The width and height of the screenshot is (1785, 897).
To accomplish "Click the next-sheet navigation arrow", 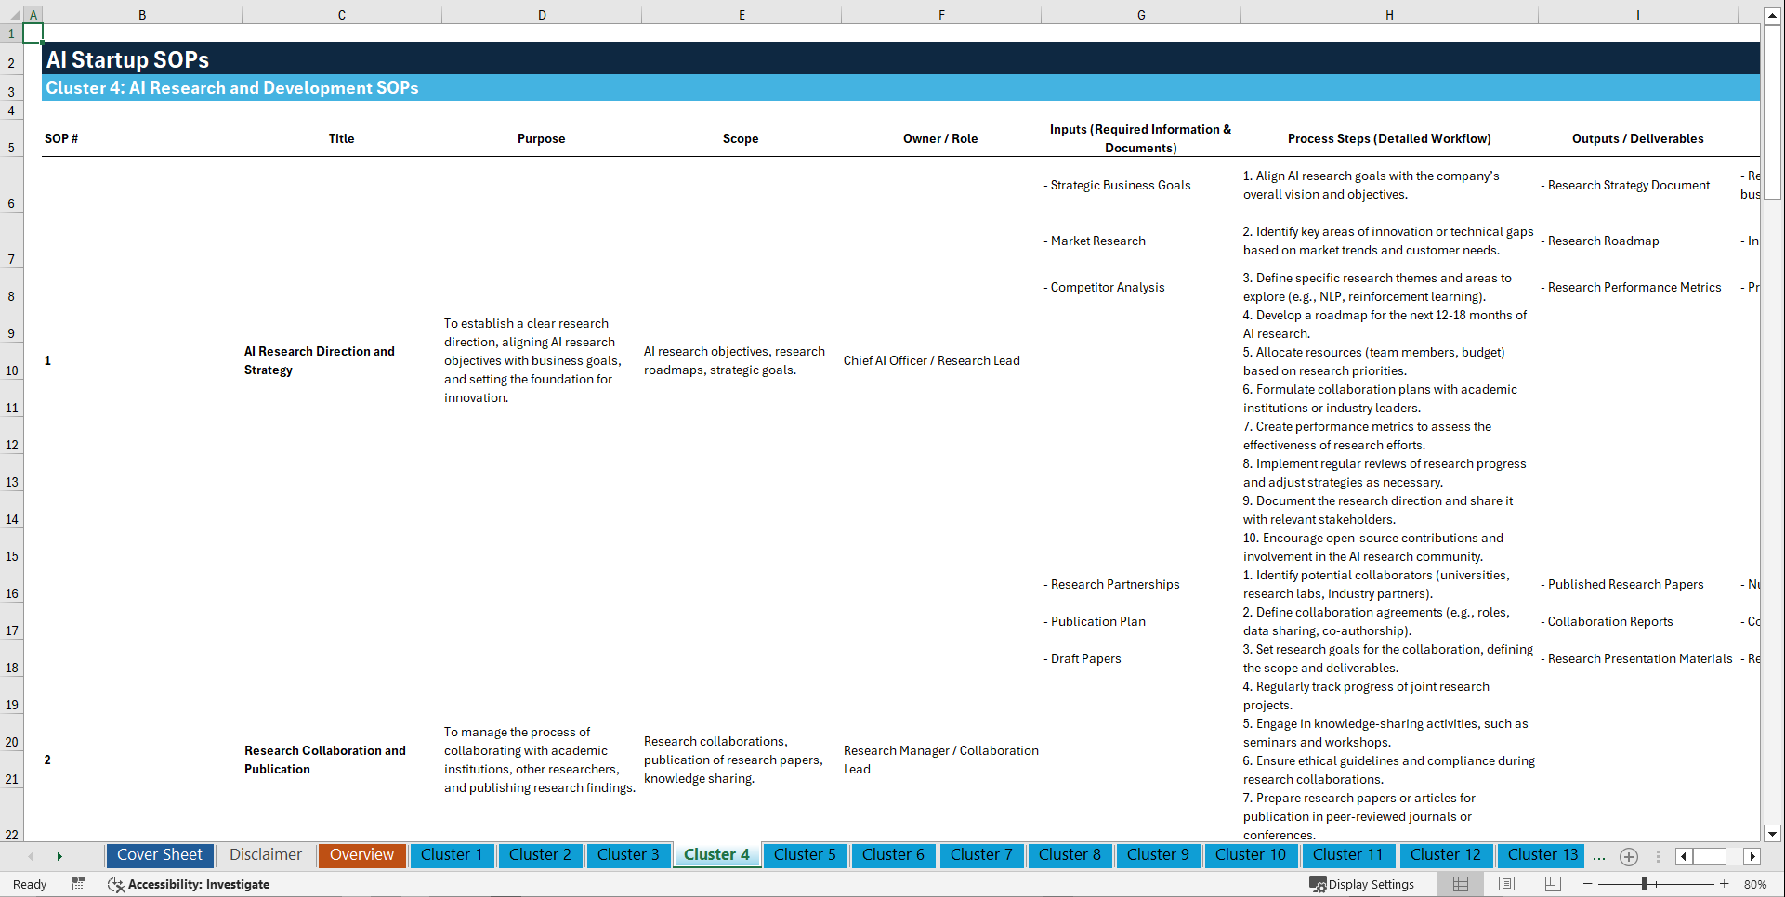I will pyautogui.click(x=59, y=856).
